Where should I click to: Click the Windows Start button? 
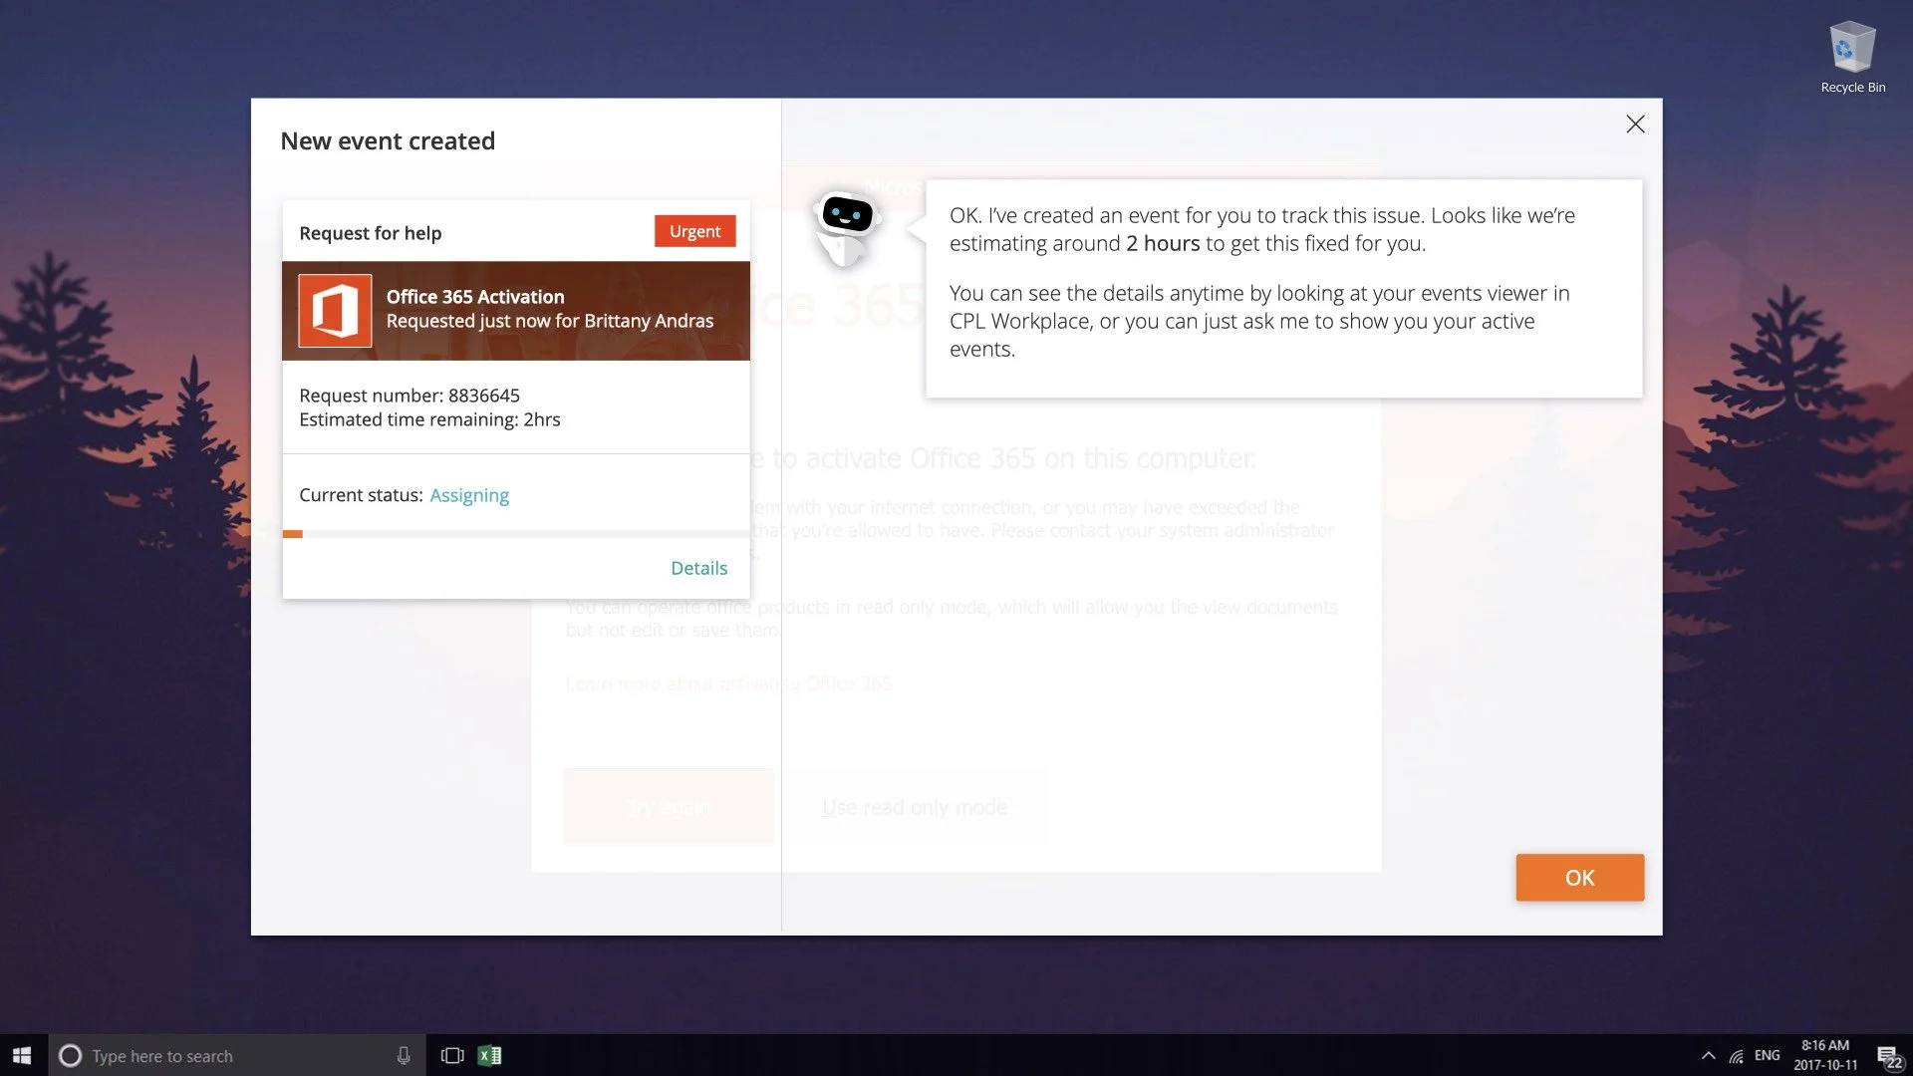(22, 1056)
